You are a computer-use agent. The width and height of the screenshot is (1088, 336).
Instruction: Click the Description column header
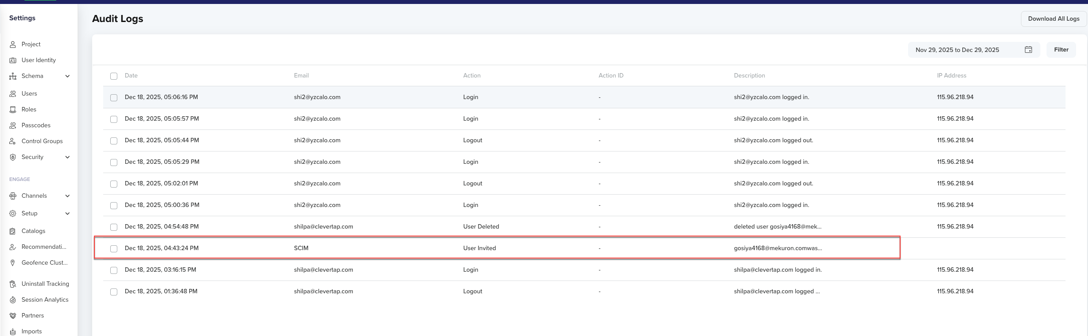749,76
